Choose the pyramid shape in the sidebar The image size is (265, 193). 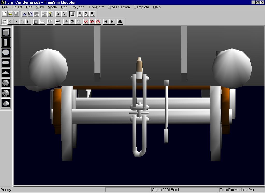click(x=6, y=73)
